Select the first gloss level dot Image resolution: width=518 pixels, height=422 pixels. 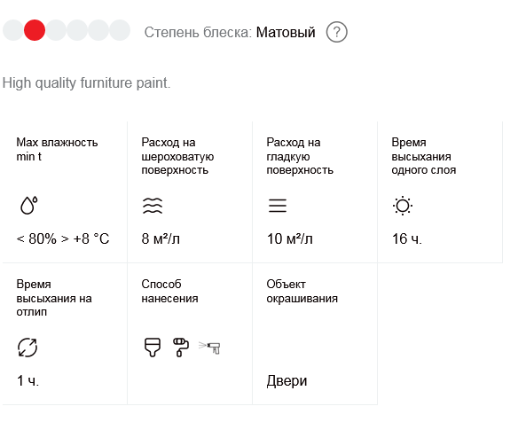[x=13, y=30]
